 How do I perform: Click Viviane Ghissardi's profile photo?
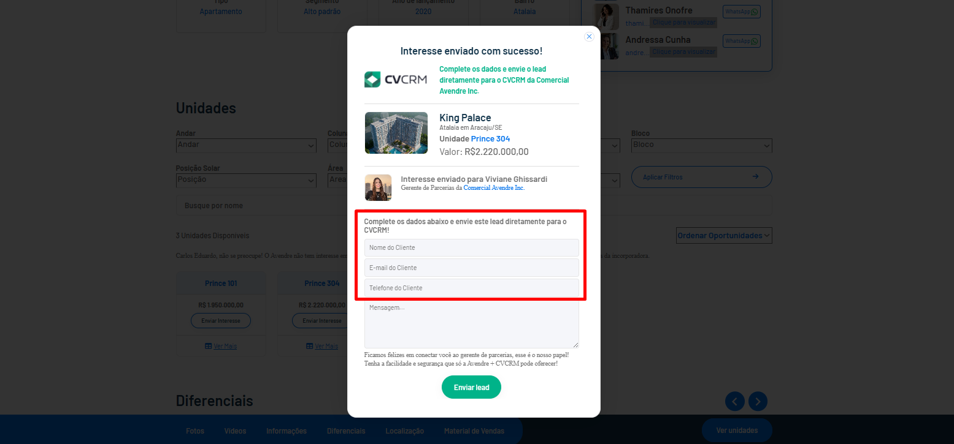coord(378,187)
